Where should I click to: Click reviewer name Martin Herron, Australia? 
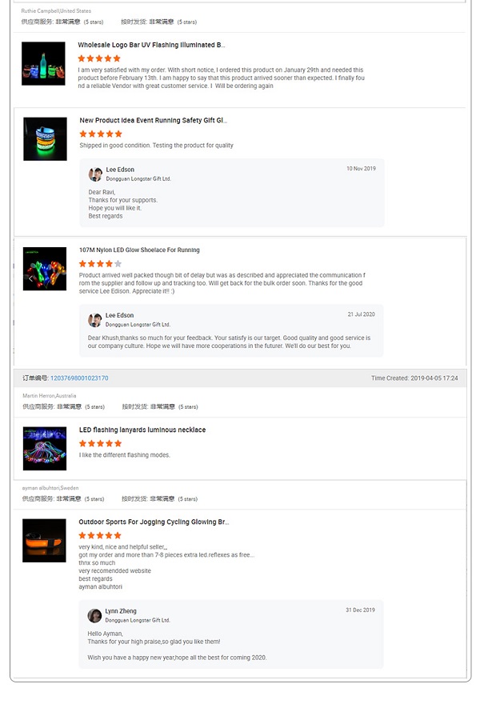pyautogui.click(x=49, y=396)
